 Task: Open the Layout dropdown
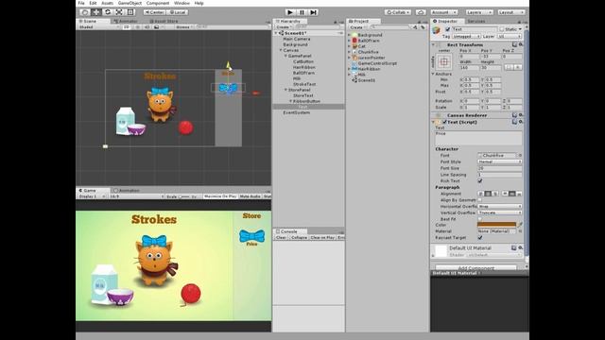(511, 12)
